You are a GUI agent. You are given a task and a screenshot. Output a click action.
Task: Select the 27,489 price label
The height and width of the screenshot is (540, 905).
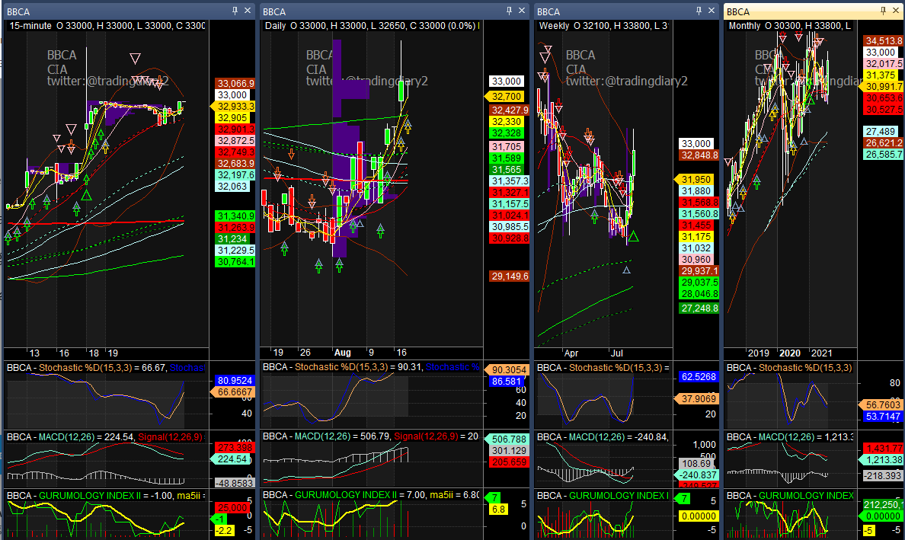[881, 132]
